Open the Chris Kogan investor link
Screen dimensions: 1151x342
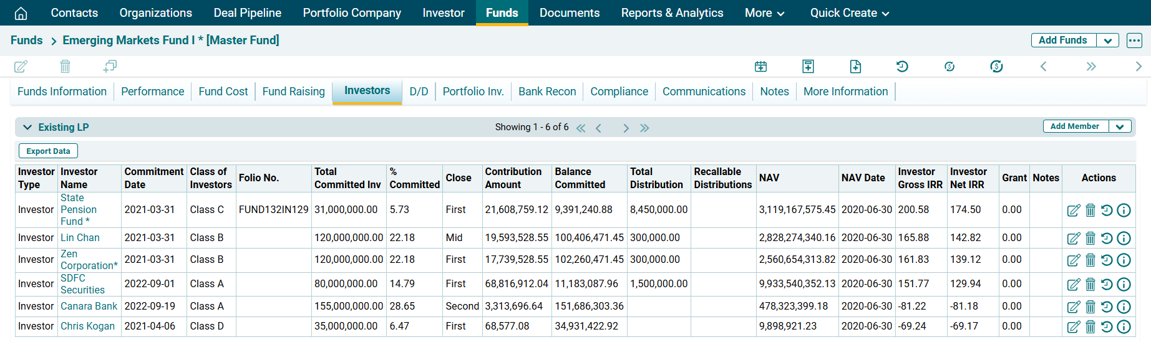87,326
